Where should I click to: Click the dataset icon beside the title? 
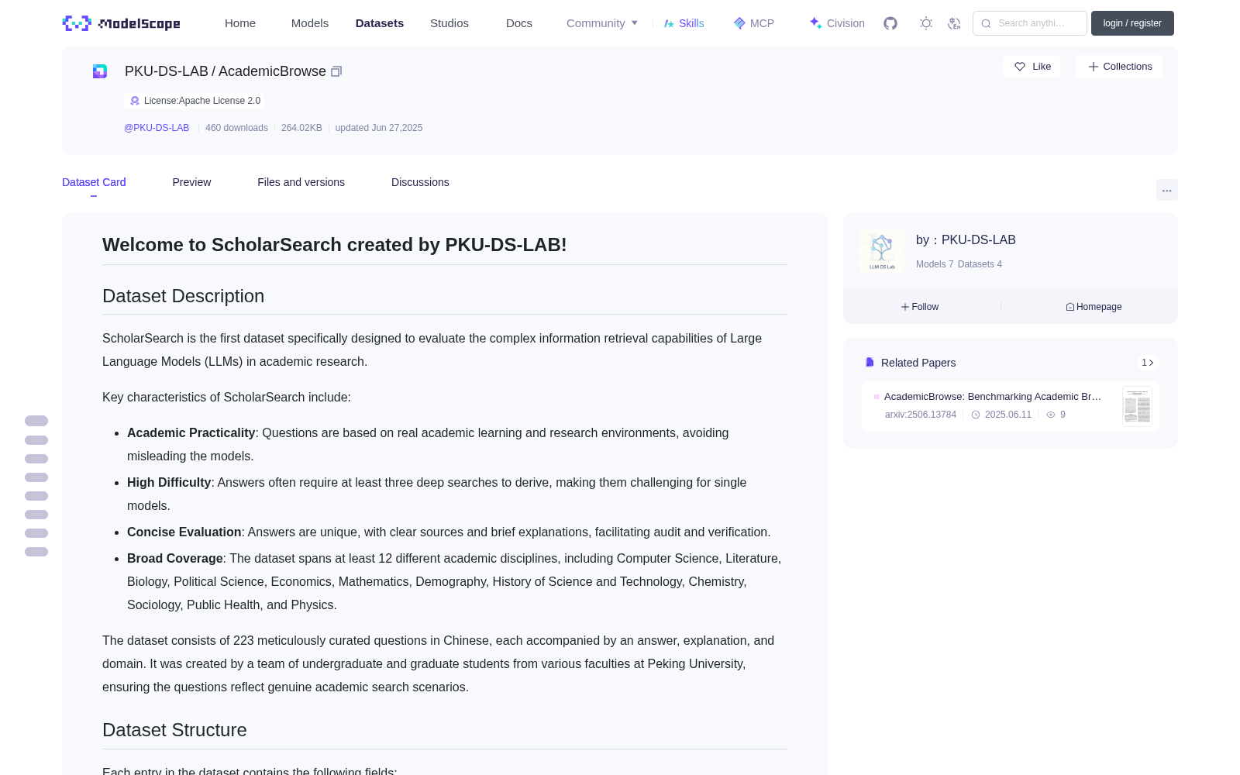point(100,71)
